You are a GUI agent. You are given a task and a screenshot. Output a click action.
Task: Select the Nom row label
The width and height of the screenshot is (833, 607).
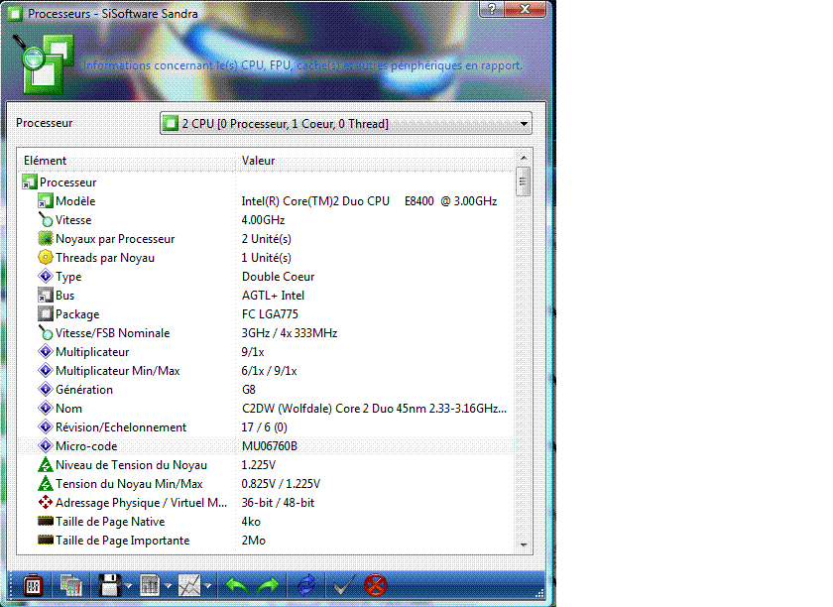(69, 409)
